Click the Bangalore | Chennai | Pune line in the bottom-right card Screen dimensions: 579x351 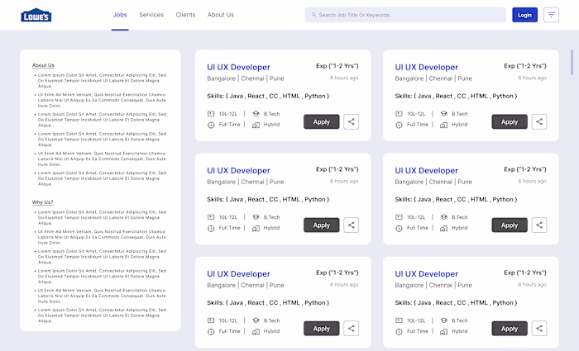coord(433,285)
